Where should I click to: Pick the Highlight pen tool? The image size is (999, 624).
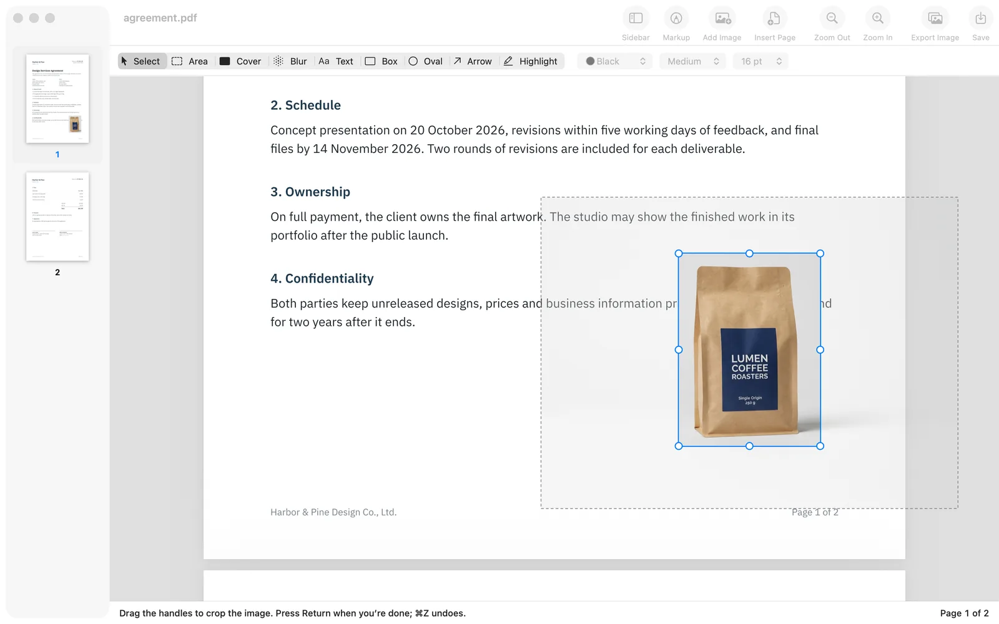pyautogui.click(x=531, y=61)
